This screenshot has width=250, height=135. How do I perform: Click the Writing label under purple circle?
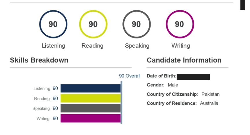(x=181, y=46)
